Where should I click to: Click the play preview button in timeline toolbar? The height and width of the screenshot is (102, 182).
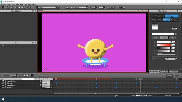pos(25,76)
